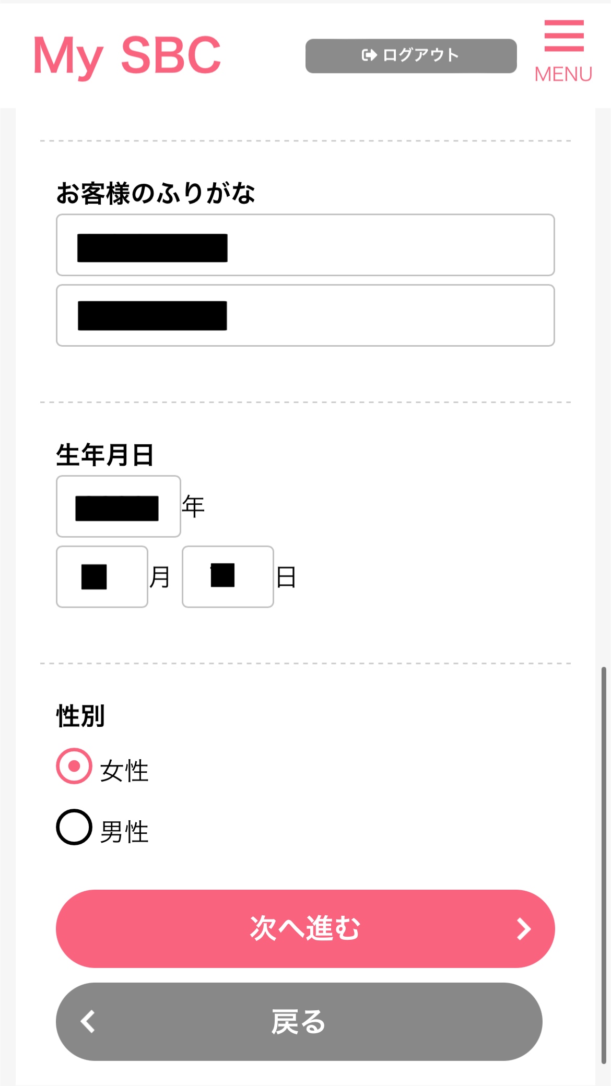The width and height of the screenshot is (611, 1086).
Task: Click the お客様のふりがな heading label
Action: (156, 193)
